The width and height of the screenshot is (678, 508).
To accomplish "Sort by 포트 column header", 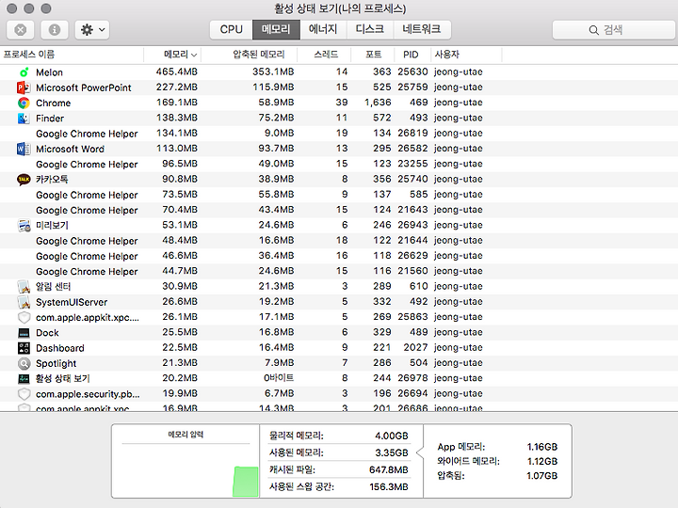I will (373, 55).
